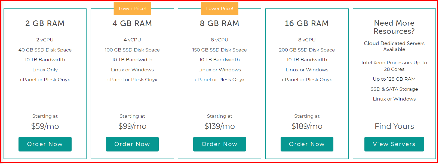The image size is (439, 164).
Task: Click cPanel or Plesk Onyx on 16 GB plan
Action: 307,80
